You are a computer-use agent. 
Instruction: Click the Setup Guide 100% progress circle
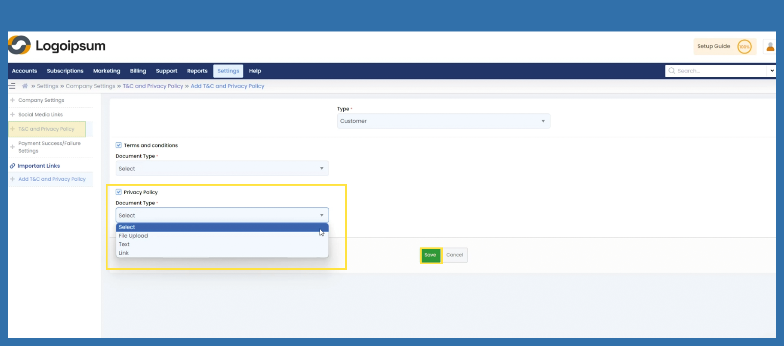[744, 47]
